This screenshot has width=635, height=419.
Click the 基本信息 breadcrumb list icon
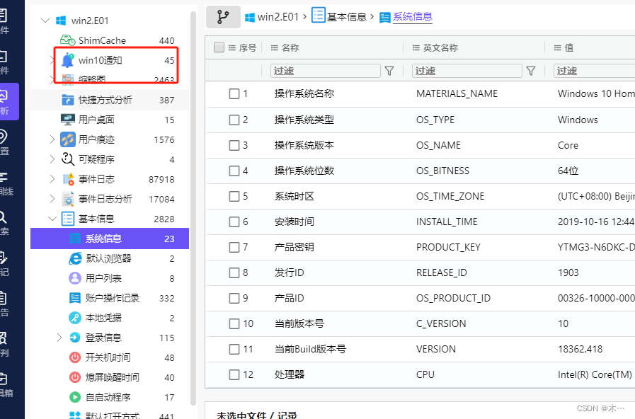tap(319, 16)
